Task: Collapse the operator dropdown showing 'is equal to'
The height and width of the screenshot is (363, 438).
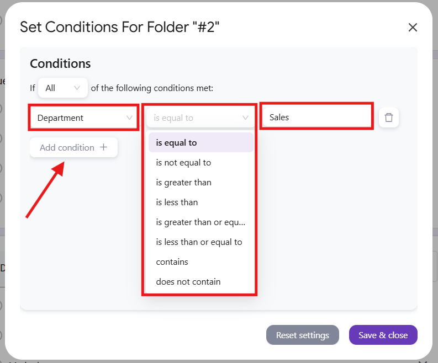Action: coord(200,118)
